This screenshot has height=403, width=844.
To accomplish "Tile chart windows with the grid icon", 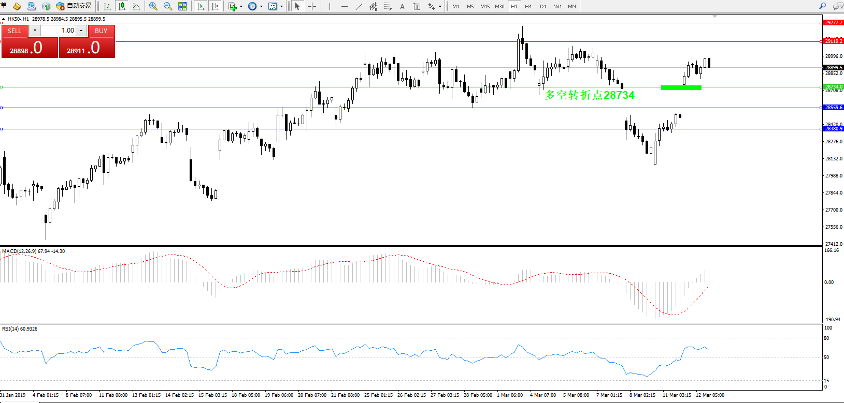I will click(182, 6).
